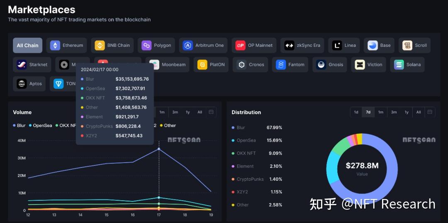Switch Volume chart to All range
448x223 pixels.
200,112
